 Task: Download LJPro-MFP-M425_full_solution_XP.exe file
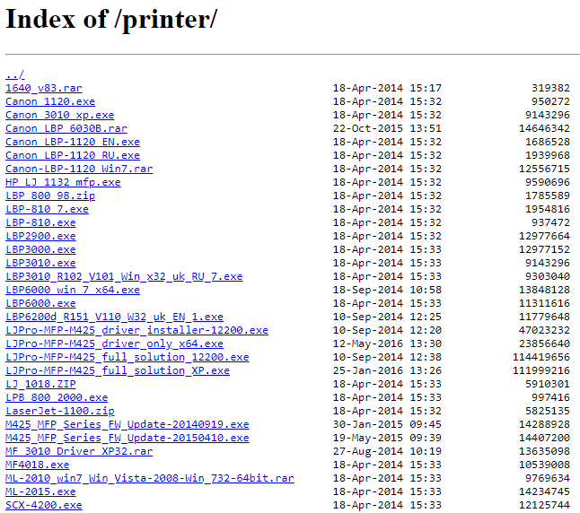pos(118,370)
